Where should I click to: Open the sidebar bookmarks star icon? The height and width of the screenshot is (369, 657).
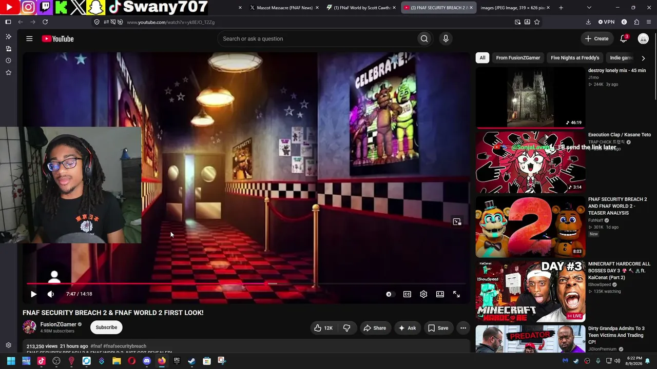click(8, 73)
